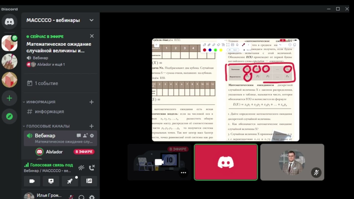Select the first server icon with calendar badge

[x=9, y=43]
